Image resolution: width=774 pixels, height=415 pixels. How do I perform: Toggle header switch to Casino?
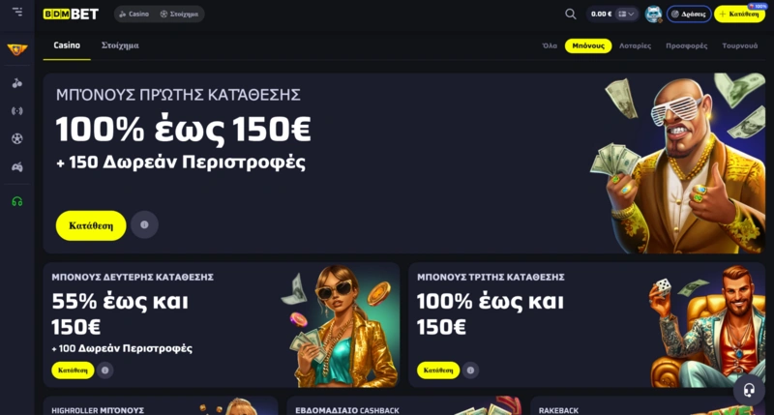(134, 14)
